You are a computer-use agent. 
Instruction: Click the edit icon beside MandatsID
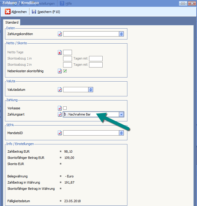(60, 133)
